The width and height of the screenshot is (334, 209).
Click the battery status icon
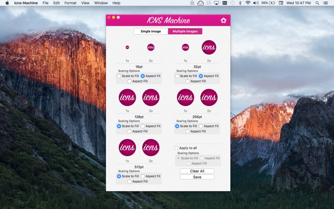(272, 3)
